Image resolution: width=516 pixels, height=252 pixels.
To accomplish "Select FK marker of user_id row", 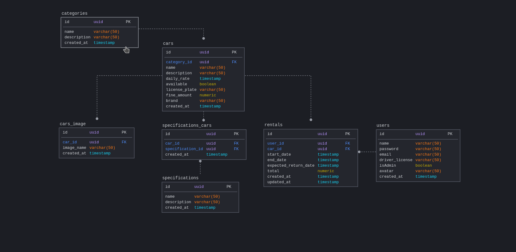I will 348,143.
